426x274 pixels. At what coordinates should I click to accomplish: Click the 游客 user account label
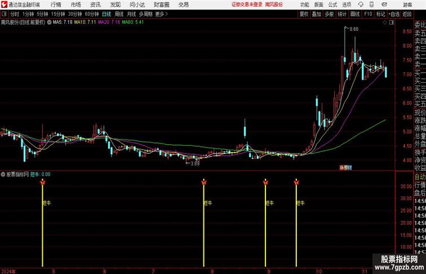tap(407, 5)
